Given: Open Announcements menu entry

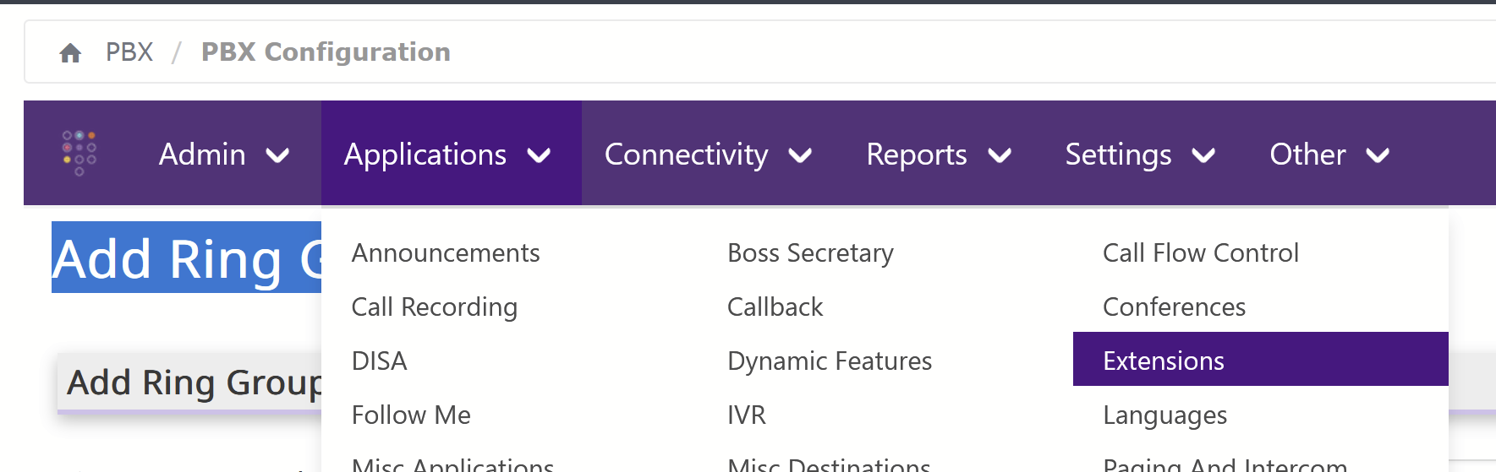Looking at the screenshot, I should point(446,253).
